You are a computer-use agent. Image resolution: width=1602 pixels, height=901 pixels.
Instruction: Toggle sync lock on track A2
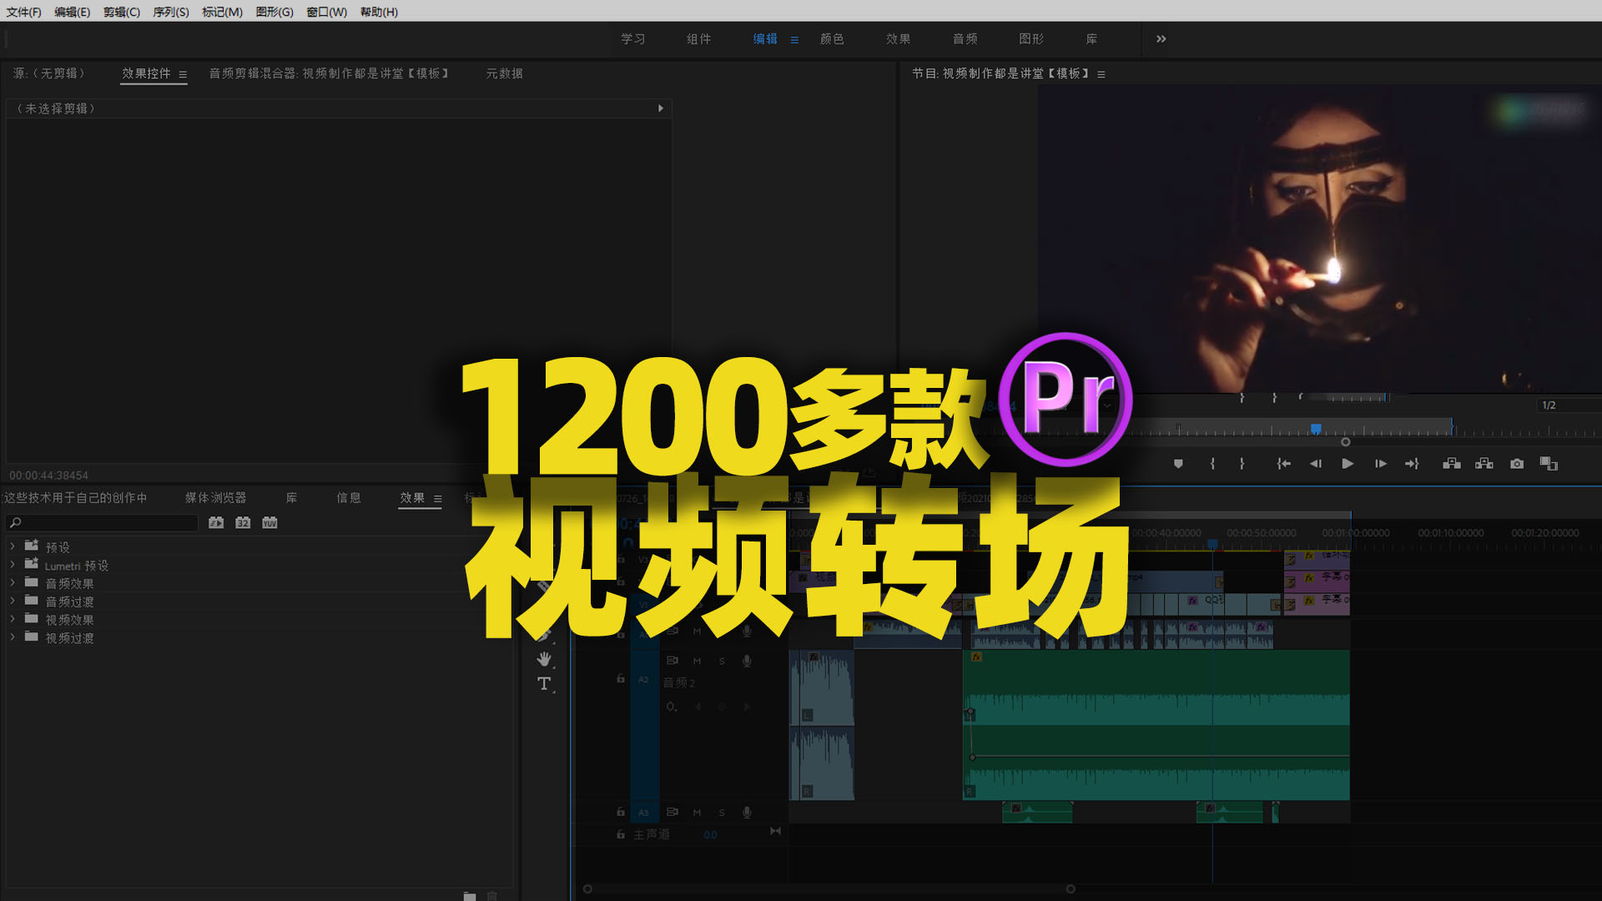pyautogui.click(x=672, y=661)
